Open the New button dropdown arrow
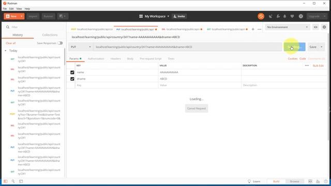This screenshot has height=186, width=331. [21, 16]
